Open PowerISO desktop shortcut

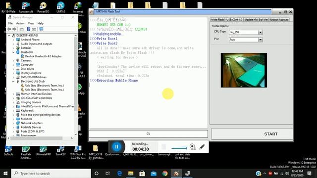[43, 8]
